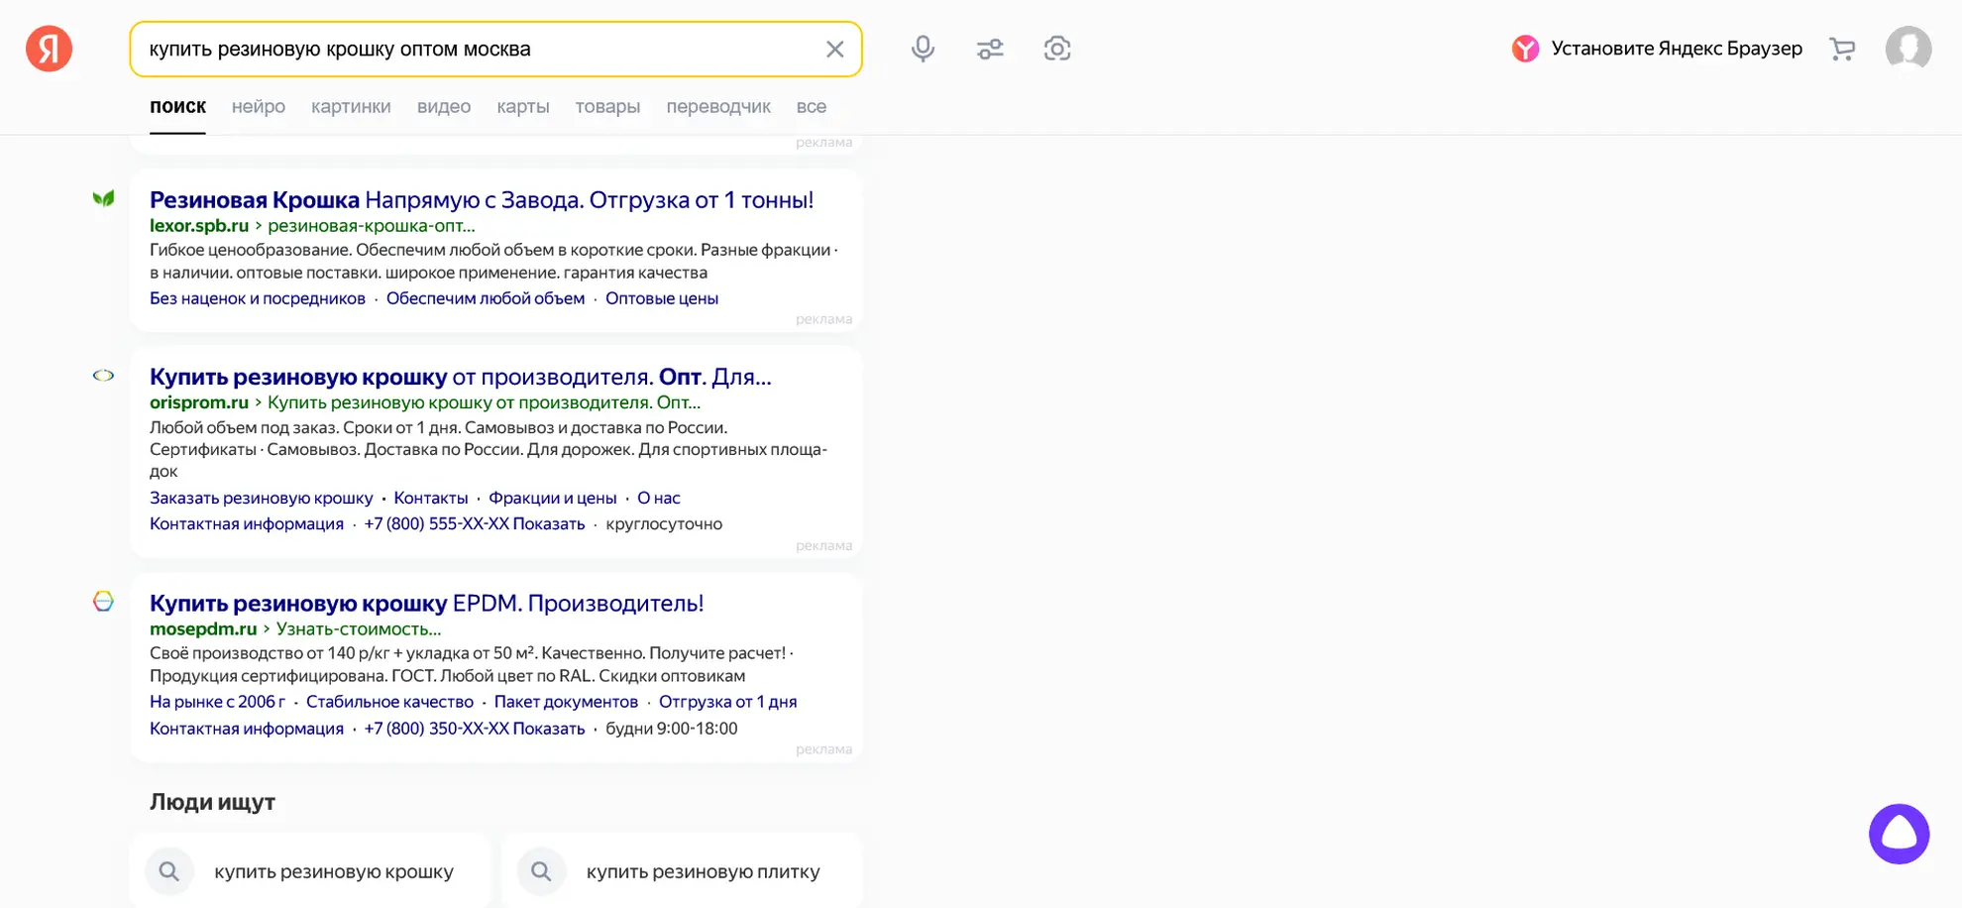This screenshot has width=1962, height=908.
Task: Click the lexor.spb.ru green leaf favicon
Action: [103, 199]
